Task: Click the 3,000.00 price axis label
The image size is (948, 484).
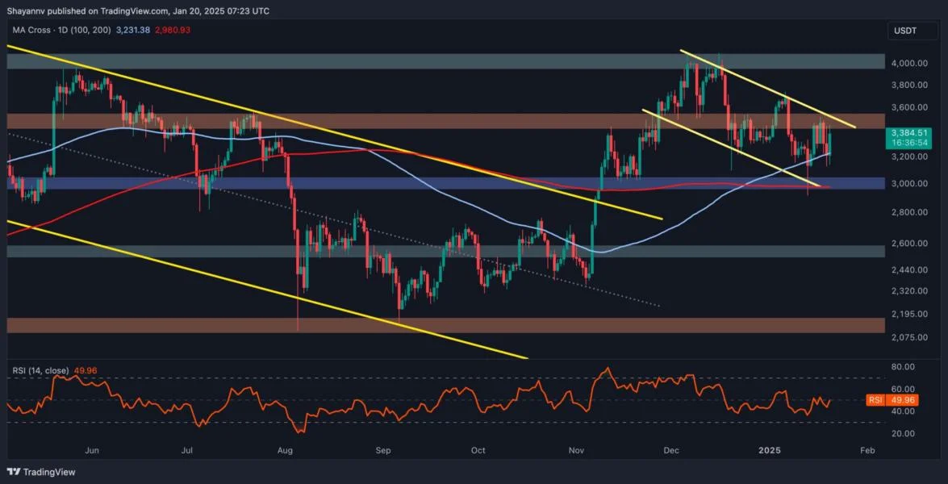Action: coord(910,183)
